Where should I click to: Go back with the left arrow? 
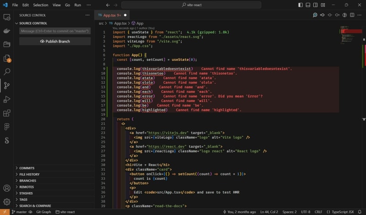(108, 5)
